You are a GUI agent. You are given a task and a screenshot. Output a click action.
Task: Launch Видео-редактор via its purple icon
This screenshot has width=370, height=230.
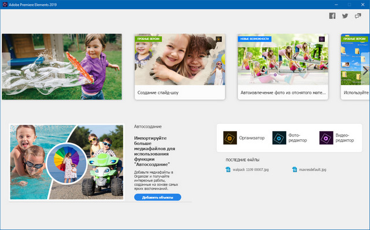click(x=326, y=138)
